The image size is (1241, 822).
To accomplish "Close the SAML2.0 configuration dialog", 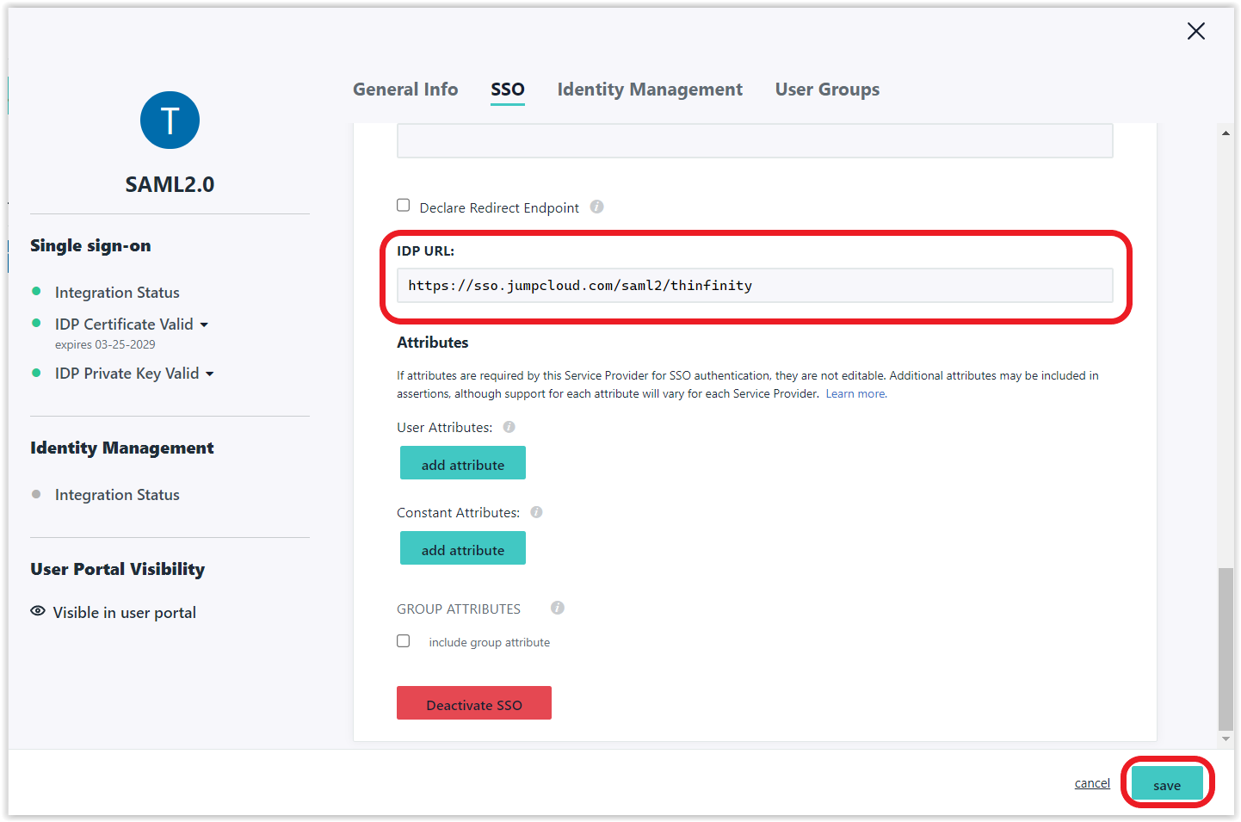I will click(1195, 31).
